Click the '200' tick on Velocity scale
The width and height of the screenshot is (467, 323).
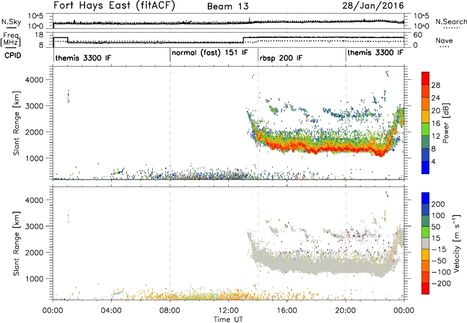coord(438,204)
